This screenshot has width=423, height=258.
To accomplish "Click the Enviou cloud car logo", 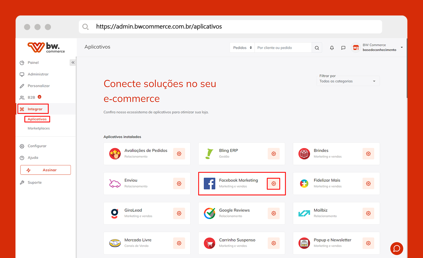I will pos(115,184).
